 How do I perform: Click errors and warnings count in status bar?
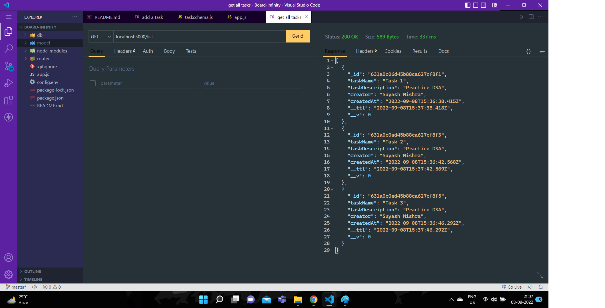click(52, 287)
